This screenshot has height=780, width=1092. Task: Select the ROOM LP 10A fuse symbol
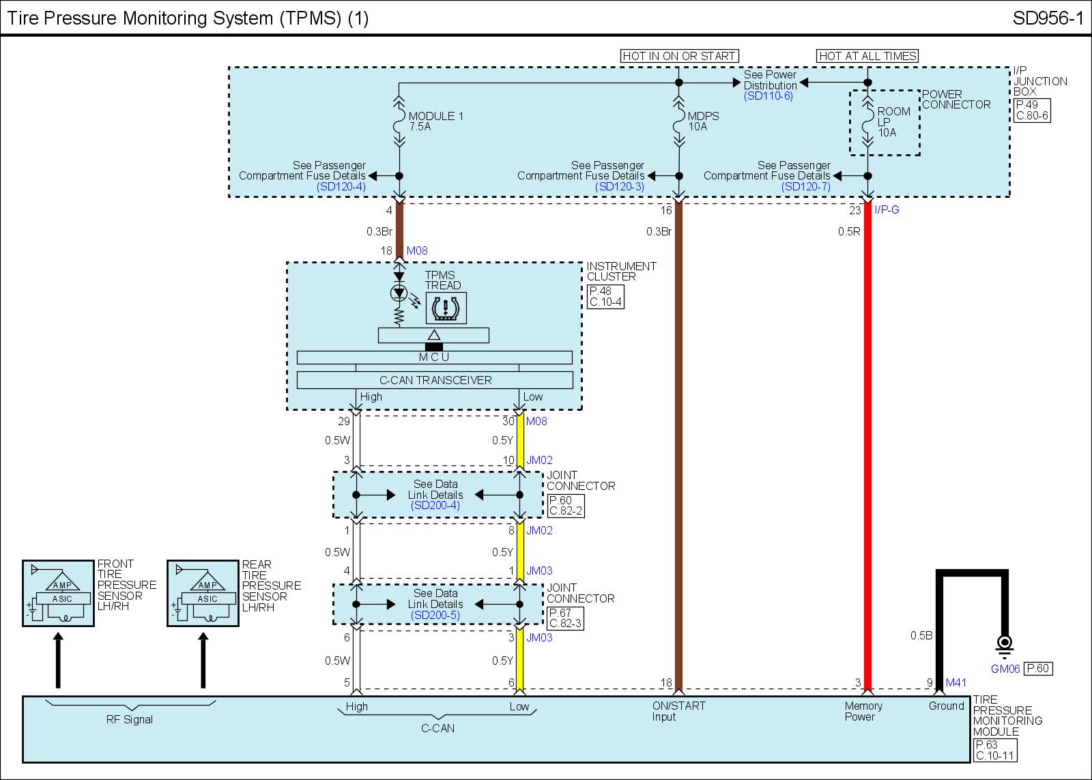click(867, 121)
